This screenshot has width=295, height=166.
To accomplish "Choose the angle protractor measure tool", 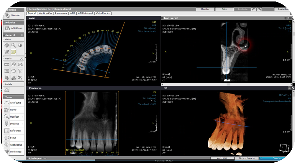I will [20, 65].
